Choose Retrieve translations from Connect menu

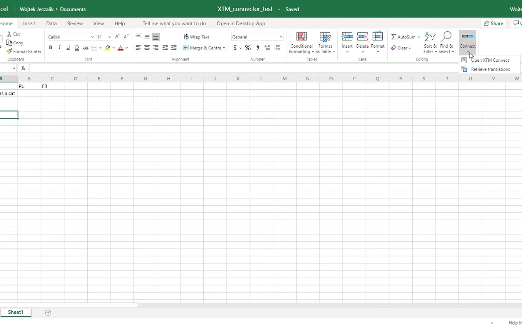(x=490, y=69)
